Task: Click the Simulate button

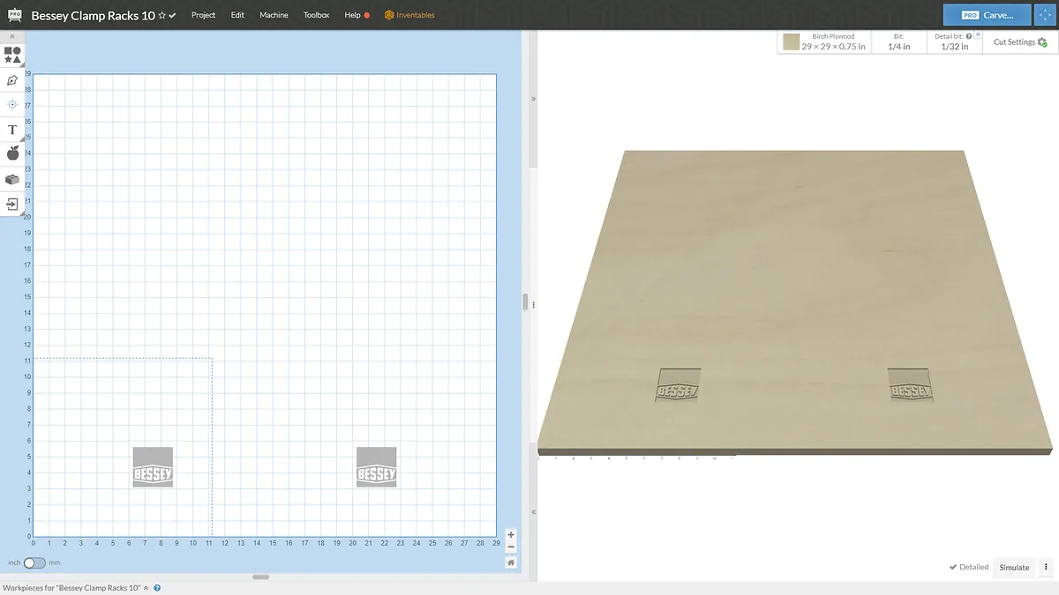Action: tap(1014, 567)
